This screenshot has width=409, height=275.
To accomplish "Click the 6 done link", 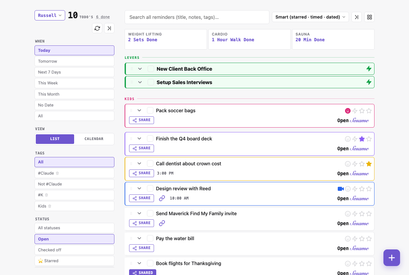I will 103,17.
